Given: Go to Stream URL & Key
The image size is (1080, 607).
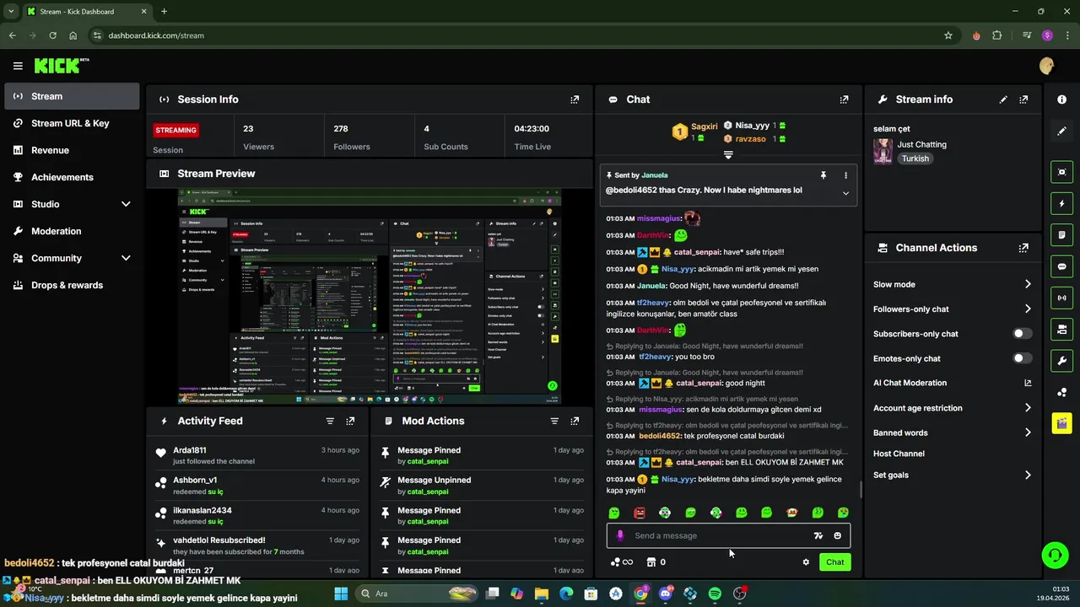Looking at the screenshot, I should coord(71,123).
